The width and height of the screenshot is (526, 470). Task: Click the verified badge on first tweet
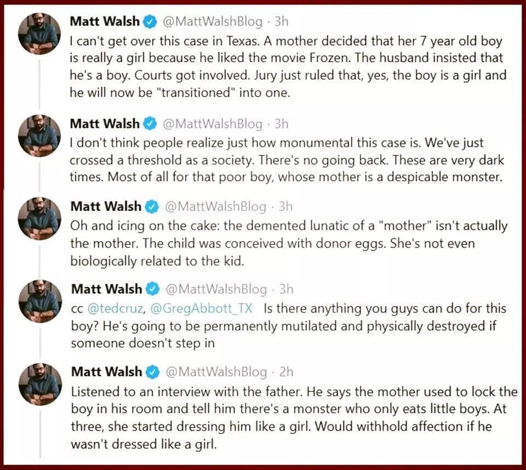point(150,22)
